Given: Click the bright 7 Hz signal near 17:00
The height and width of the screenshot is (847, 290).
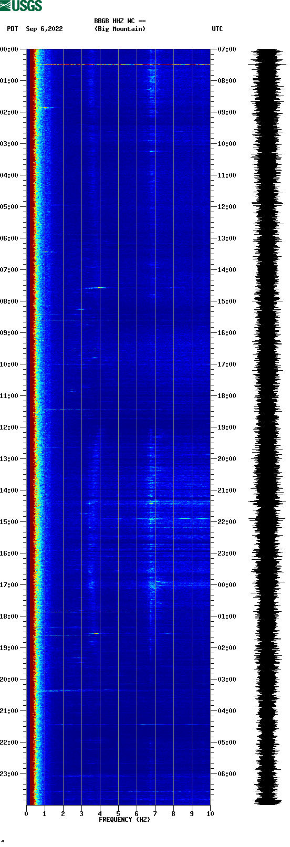Looking at the screenshot, I should (x=153, y=583).
